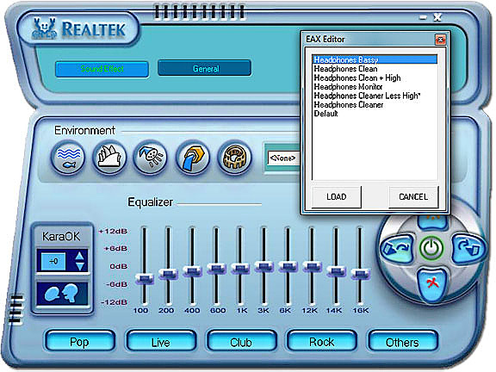This screenshot has width=496, height=372.
Task: Select the opera house environment icon
Action: pos(109,158)
